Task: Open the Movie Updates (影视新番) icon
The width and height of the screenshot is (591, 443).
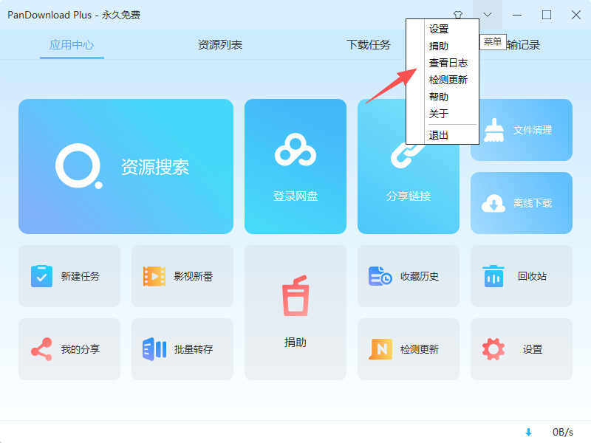Action: point(153,275)
